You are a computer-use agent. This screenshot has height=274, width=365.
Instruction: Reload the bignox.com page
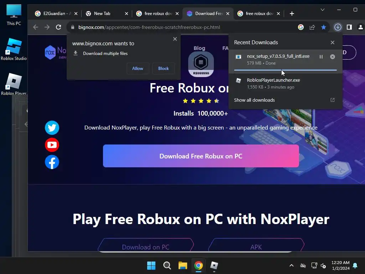click(58, 27)
